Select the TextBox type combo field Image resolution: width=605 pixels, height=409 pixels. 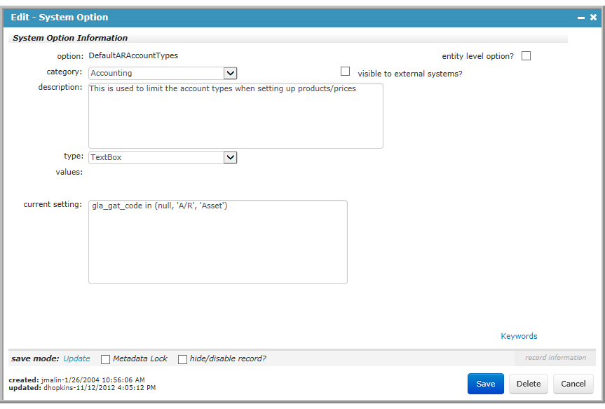(x=163, y=157)
